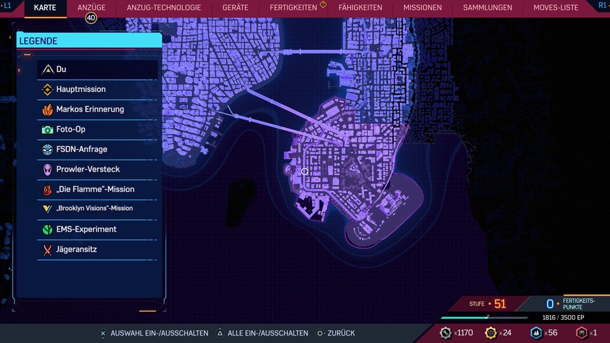
Task: Click the Jägeransitz crossed blades icon
Action: click(x=48, y=250)
